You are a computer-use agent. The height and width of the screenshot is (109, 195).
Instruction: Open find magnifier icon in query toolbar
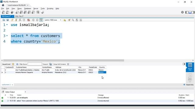pos(73,20)
